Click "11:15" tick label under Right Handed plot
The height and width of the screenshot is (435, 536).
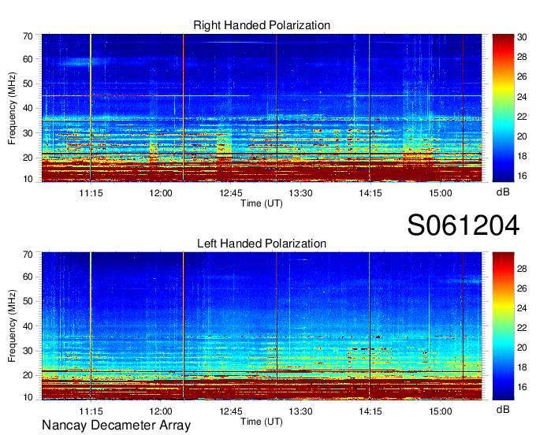point(91,193)
